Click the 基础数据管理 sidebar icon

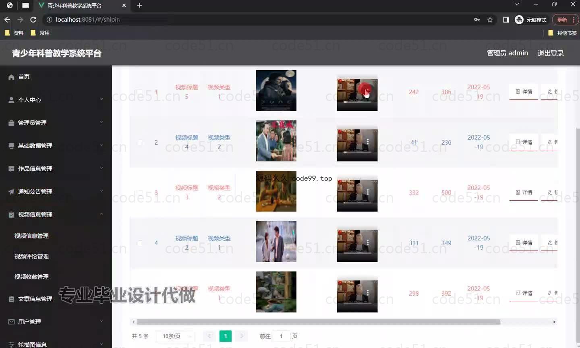(11, 146)
